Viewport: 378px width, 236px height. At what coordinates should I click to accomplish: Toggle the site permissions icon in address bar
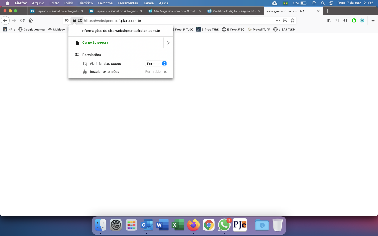(80, 21)
